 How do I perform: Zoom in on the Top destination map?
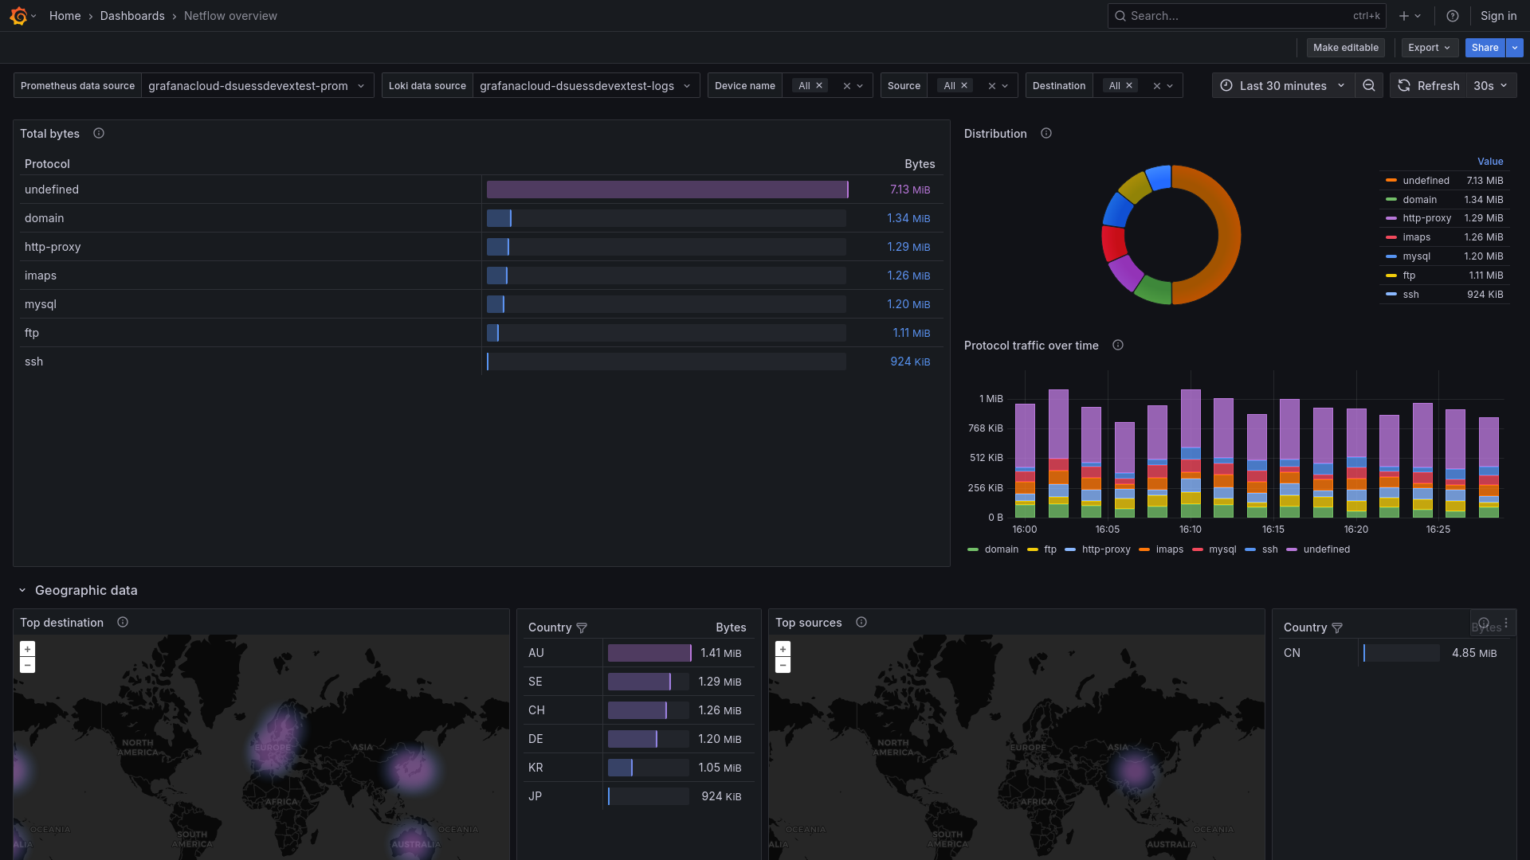coord(28,648)
